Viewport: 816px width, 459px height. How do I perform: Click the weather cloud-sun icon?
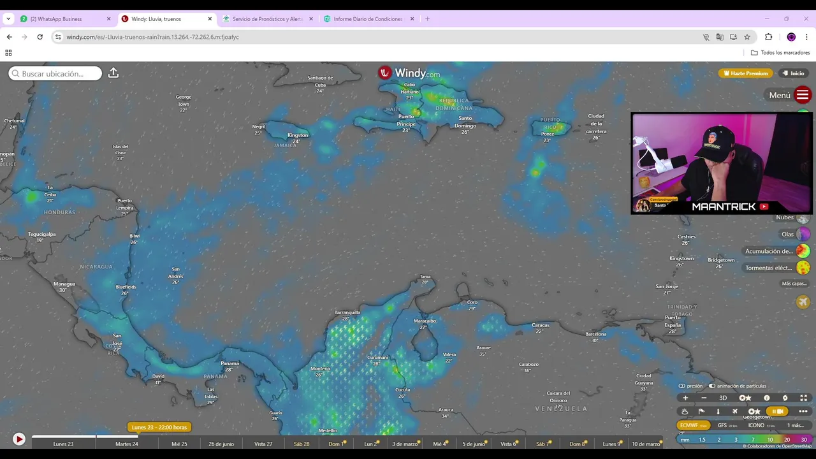click(x=685, y=411)
